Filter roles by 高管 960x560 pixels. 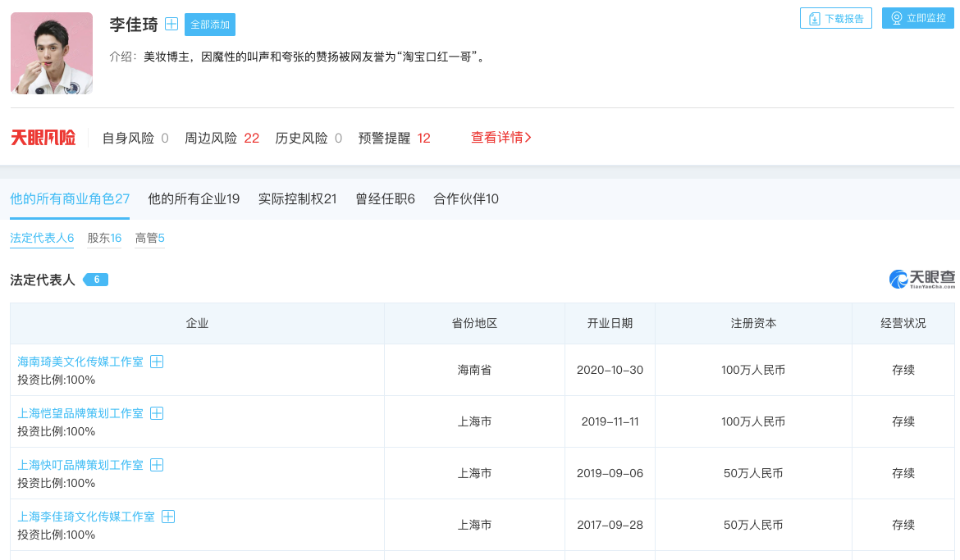[150, 239]
